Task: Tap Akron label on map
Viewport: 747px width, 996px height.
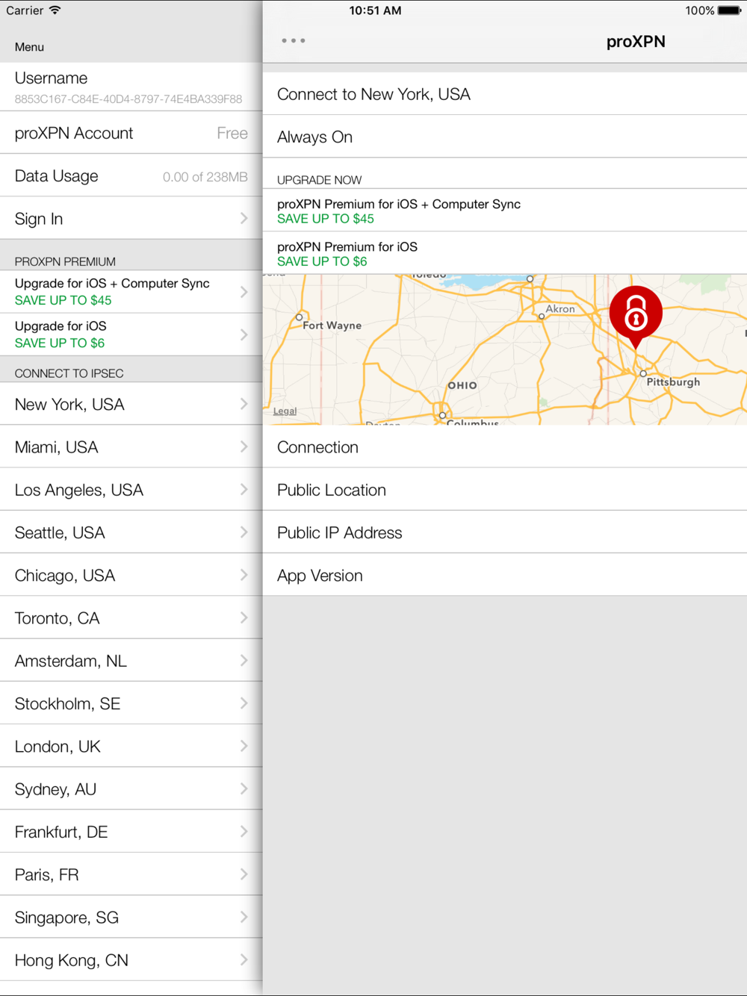Action: (560, 308)
